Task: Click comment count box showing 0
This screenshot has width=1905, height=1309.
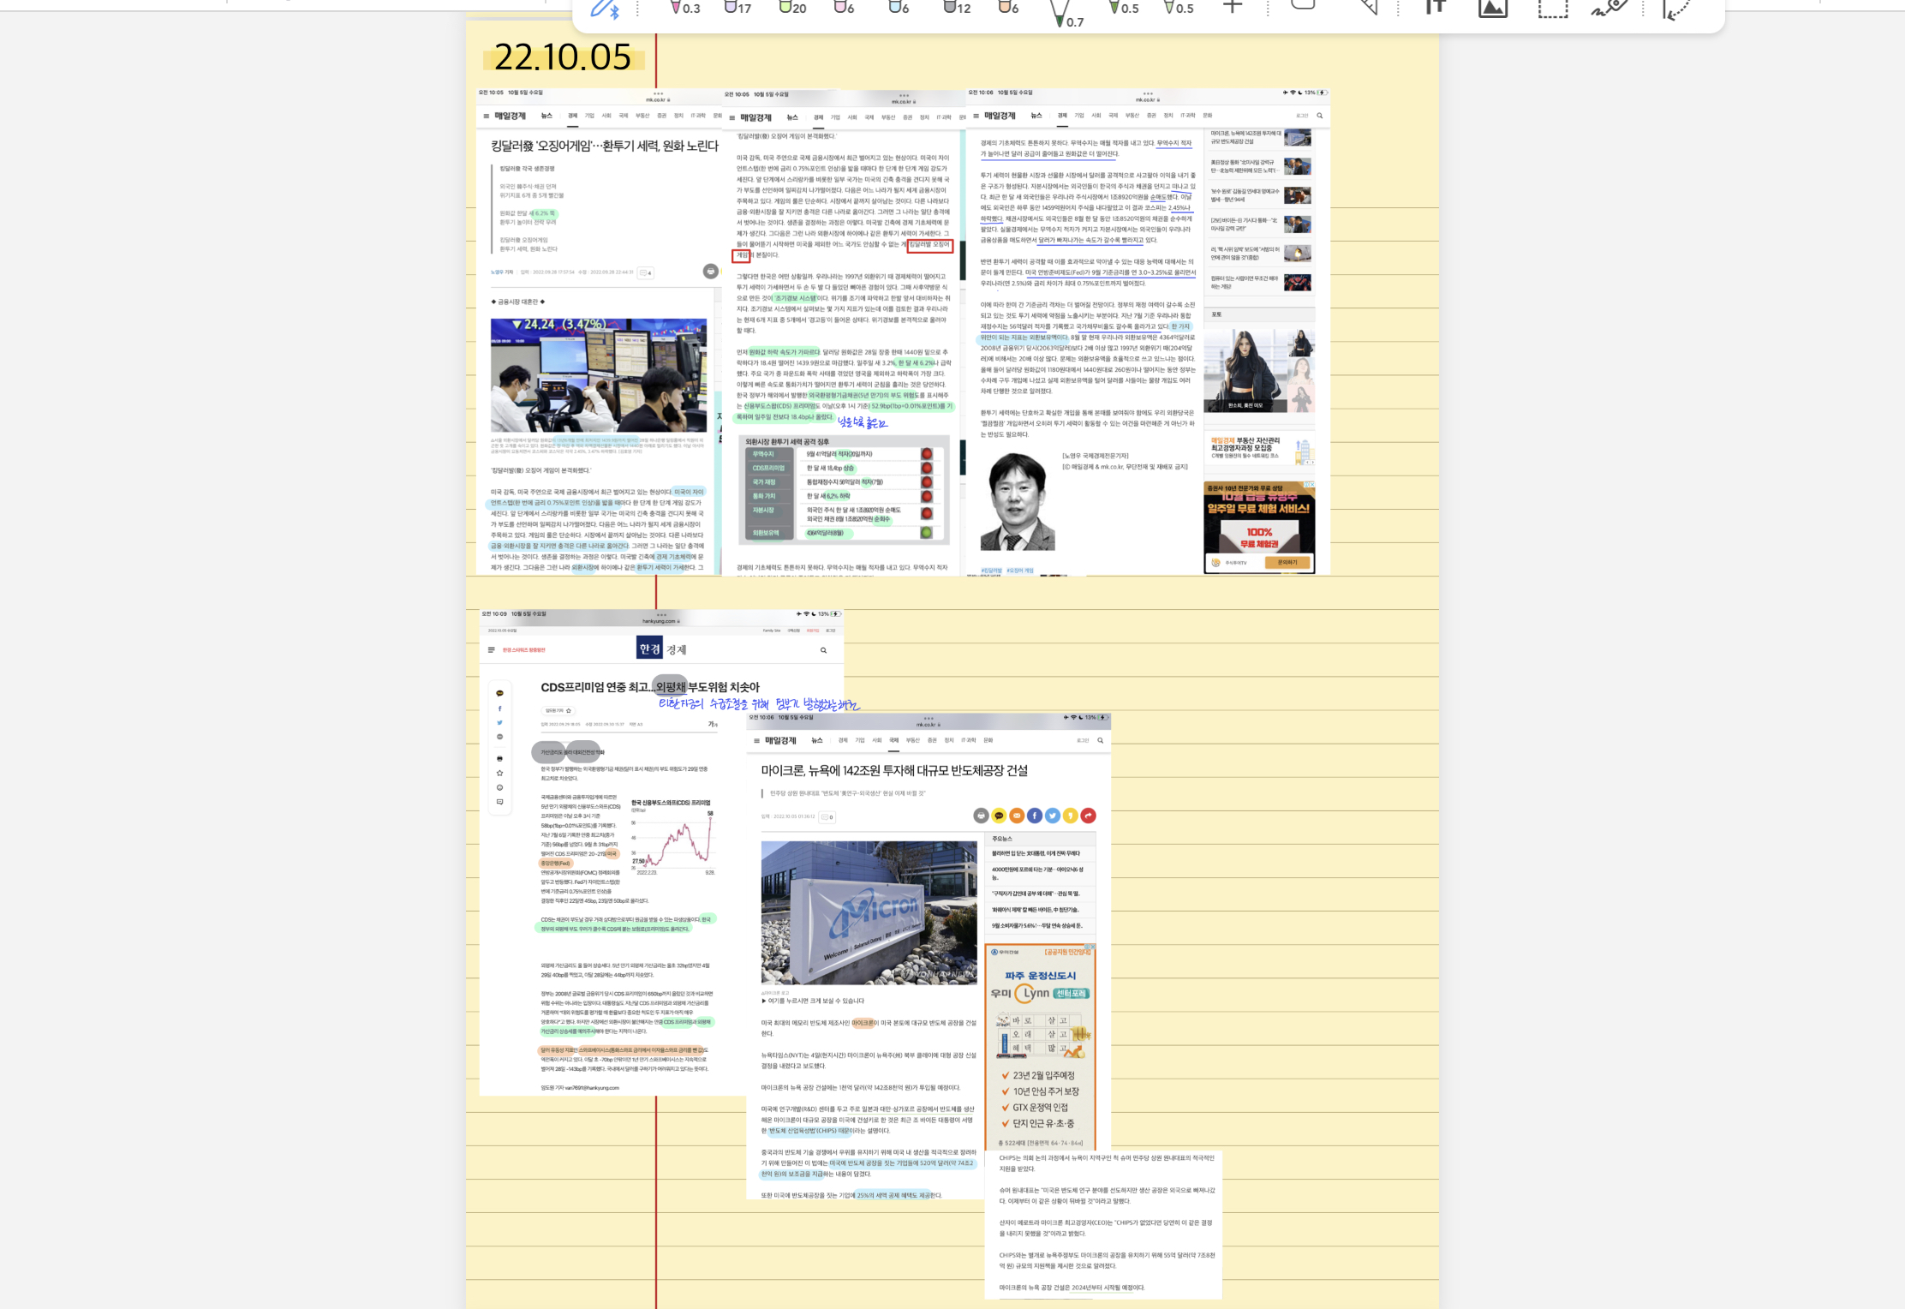Action: click(827, 817)
